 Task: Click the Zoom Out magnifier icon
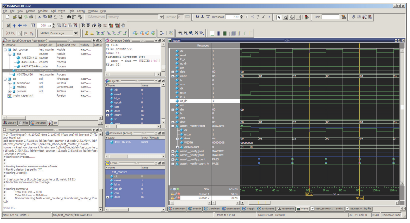pyautogui.click(x=185, y=33)
